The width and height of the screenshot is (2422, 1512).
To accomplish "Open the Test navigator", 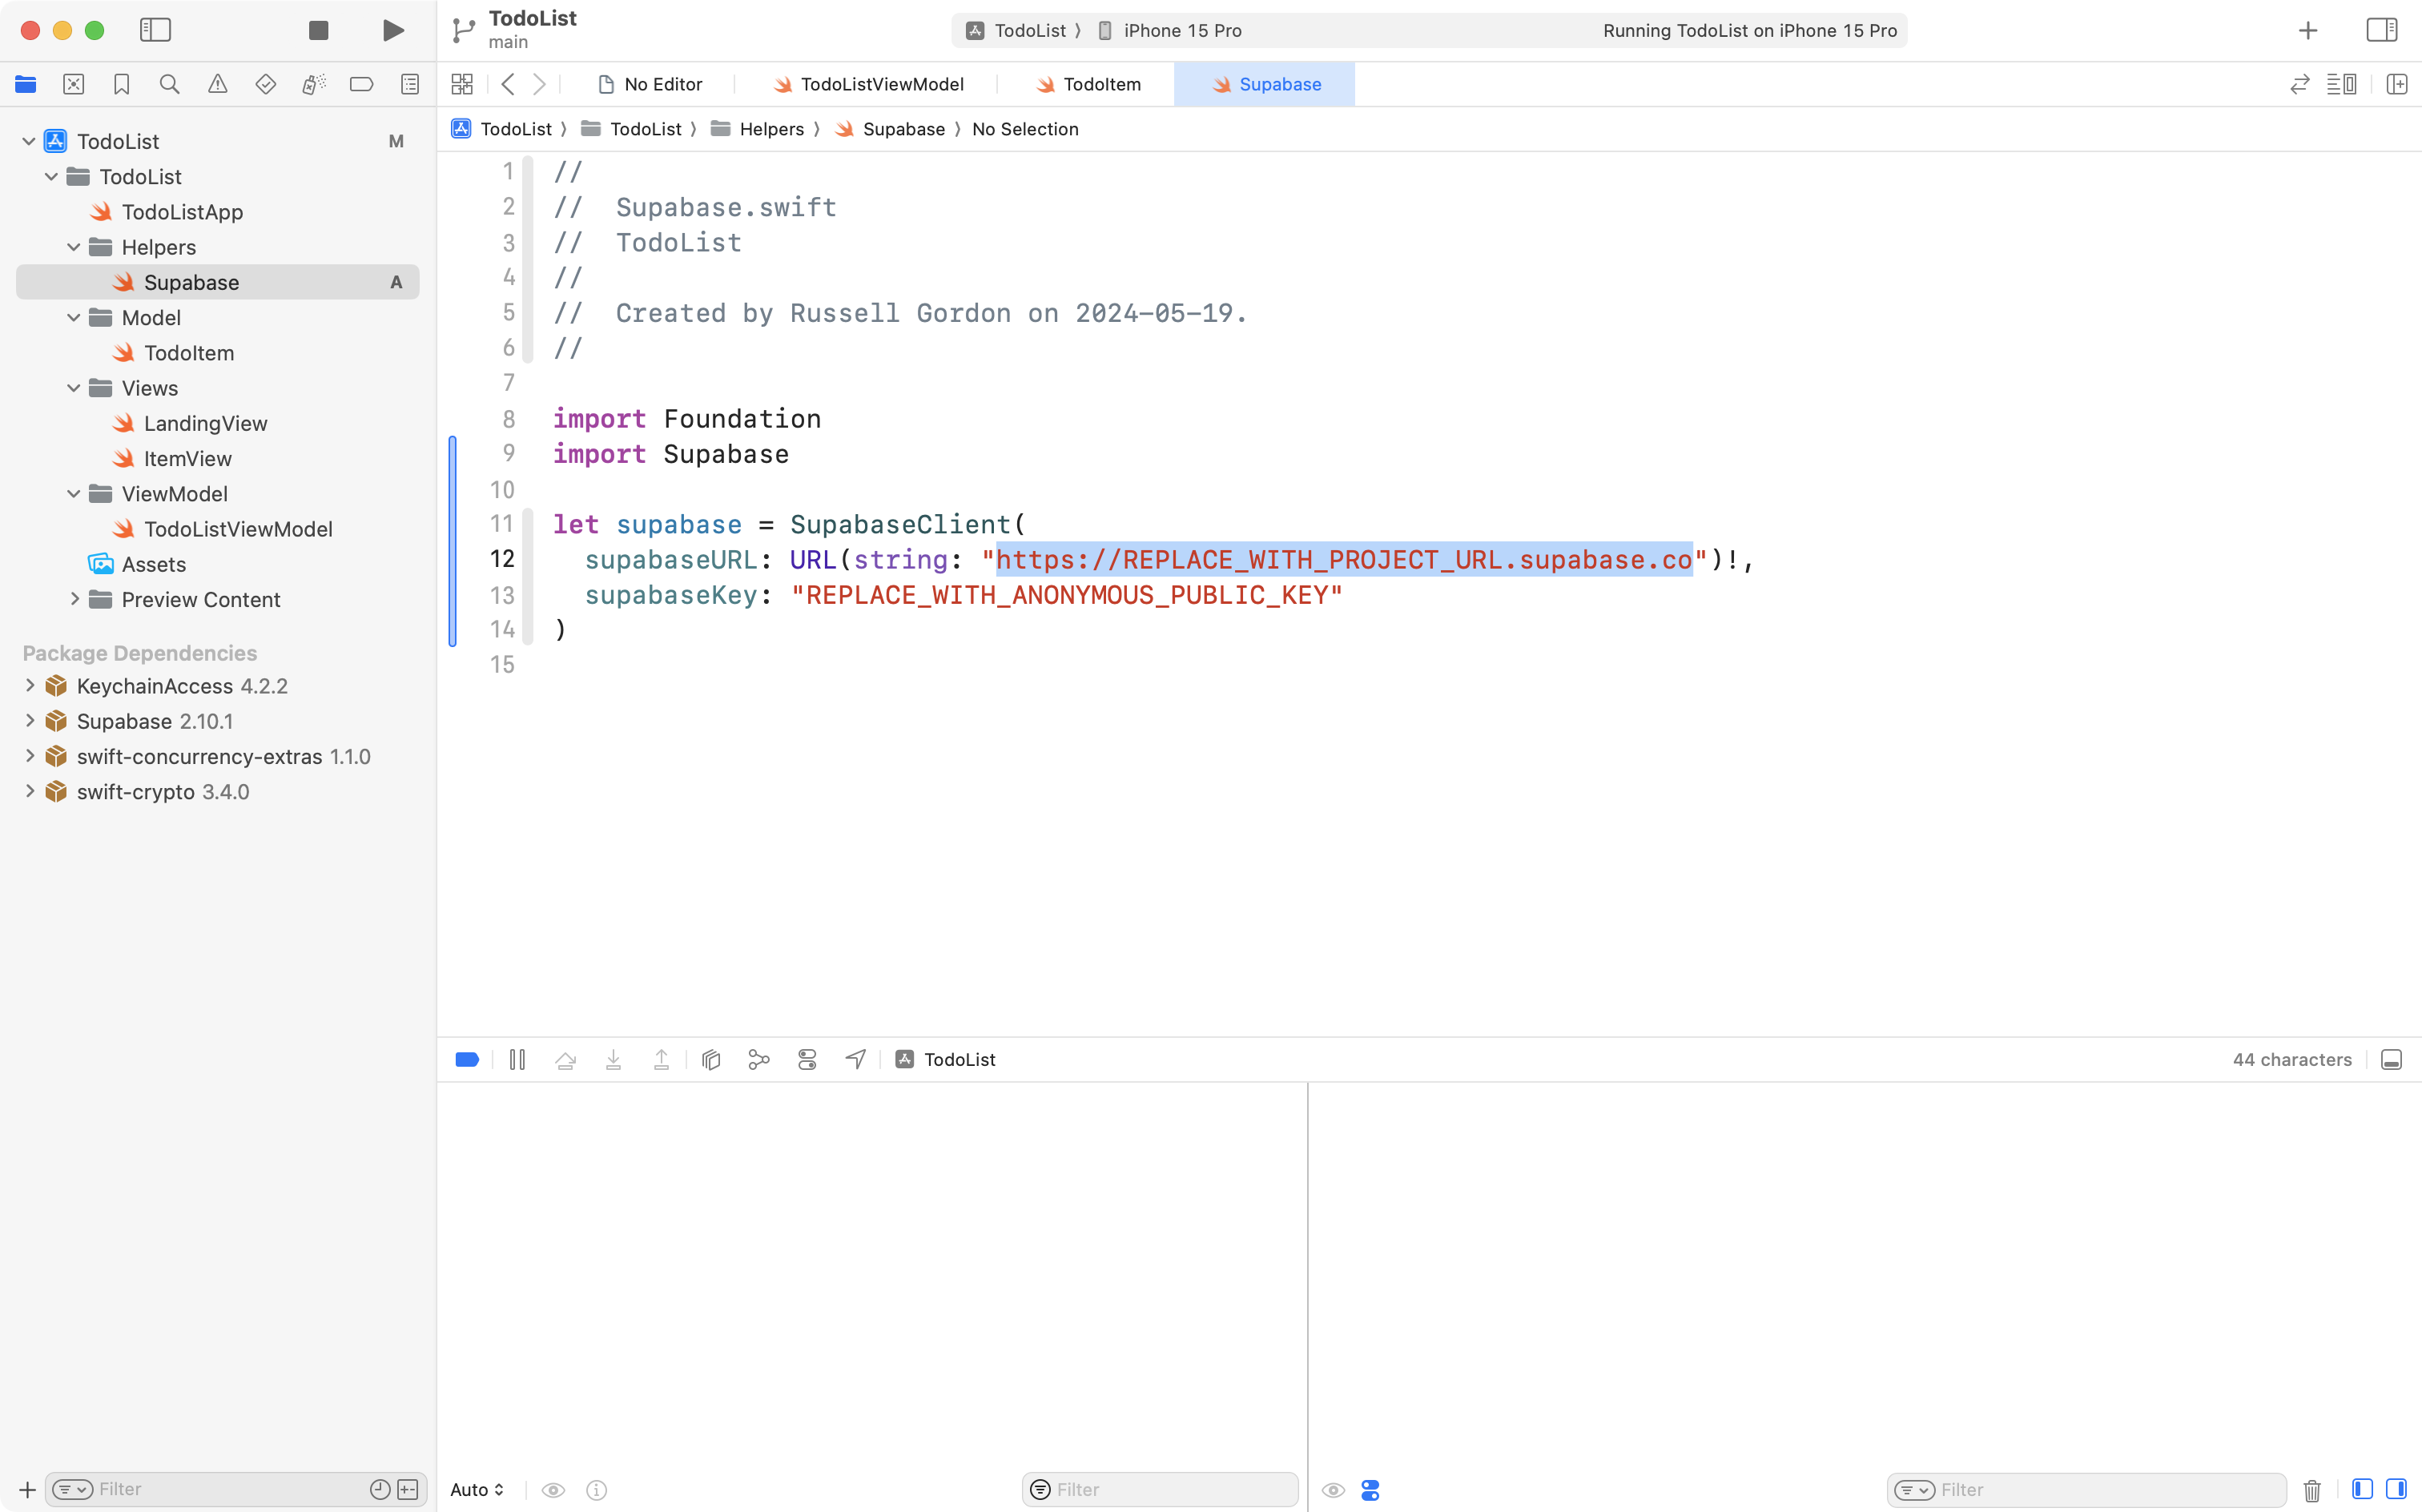I will (x=265, y=84).
